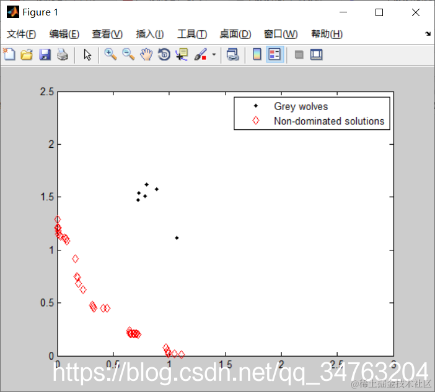Open the 帮助(H) menu
435x392 pixels.
pos(327,35)
